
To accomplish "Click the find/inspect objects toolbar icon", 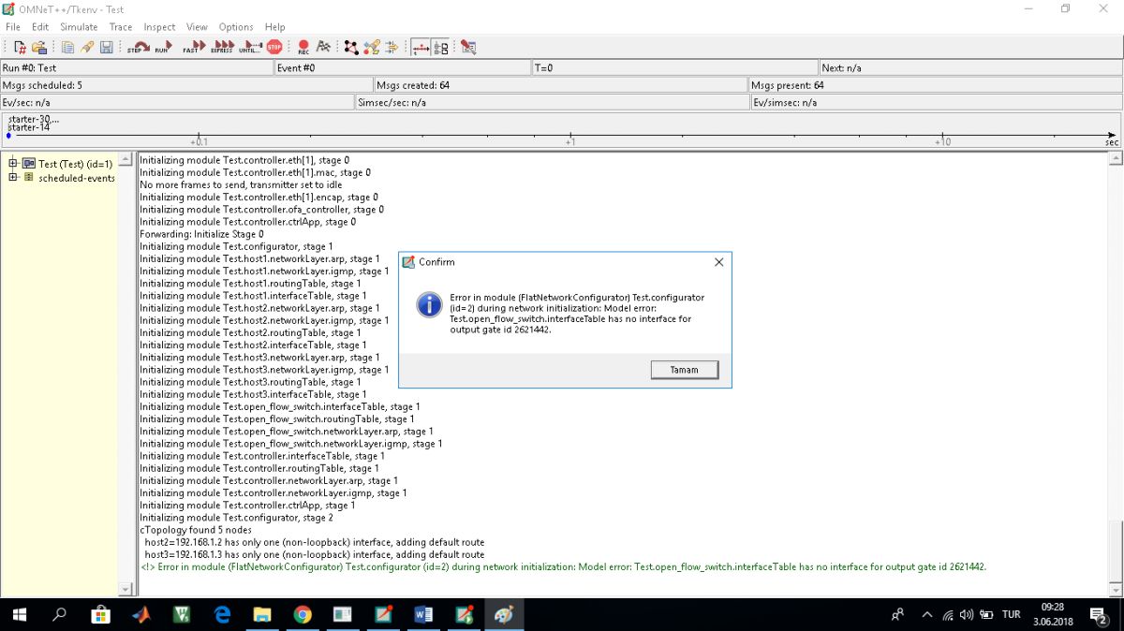I will 372,47.
